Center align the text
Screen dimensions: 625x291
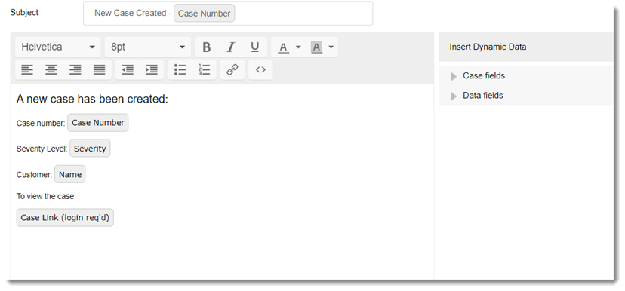point(51,69)
